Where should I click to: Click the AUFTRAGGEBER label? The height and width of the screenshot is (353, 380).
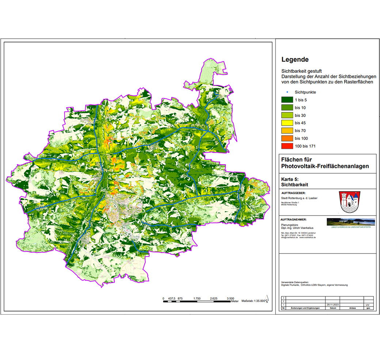[293, 193]
